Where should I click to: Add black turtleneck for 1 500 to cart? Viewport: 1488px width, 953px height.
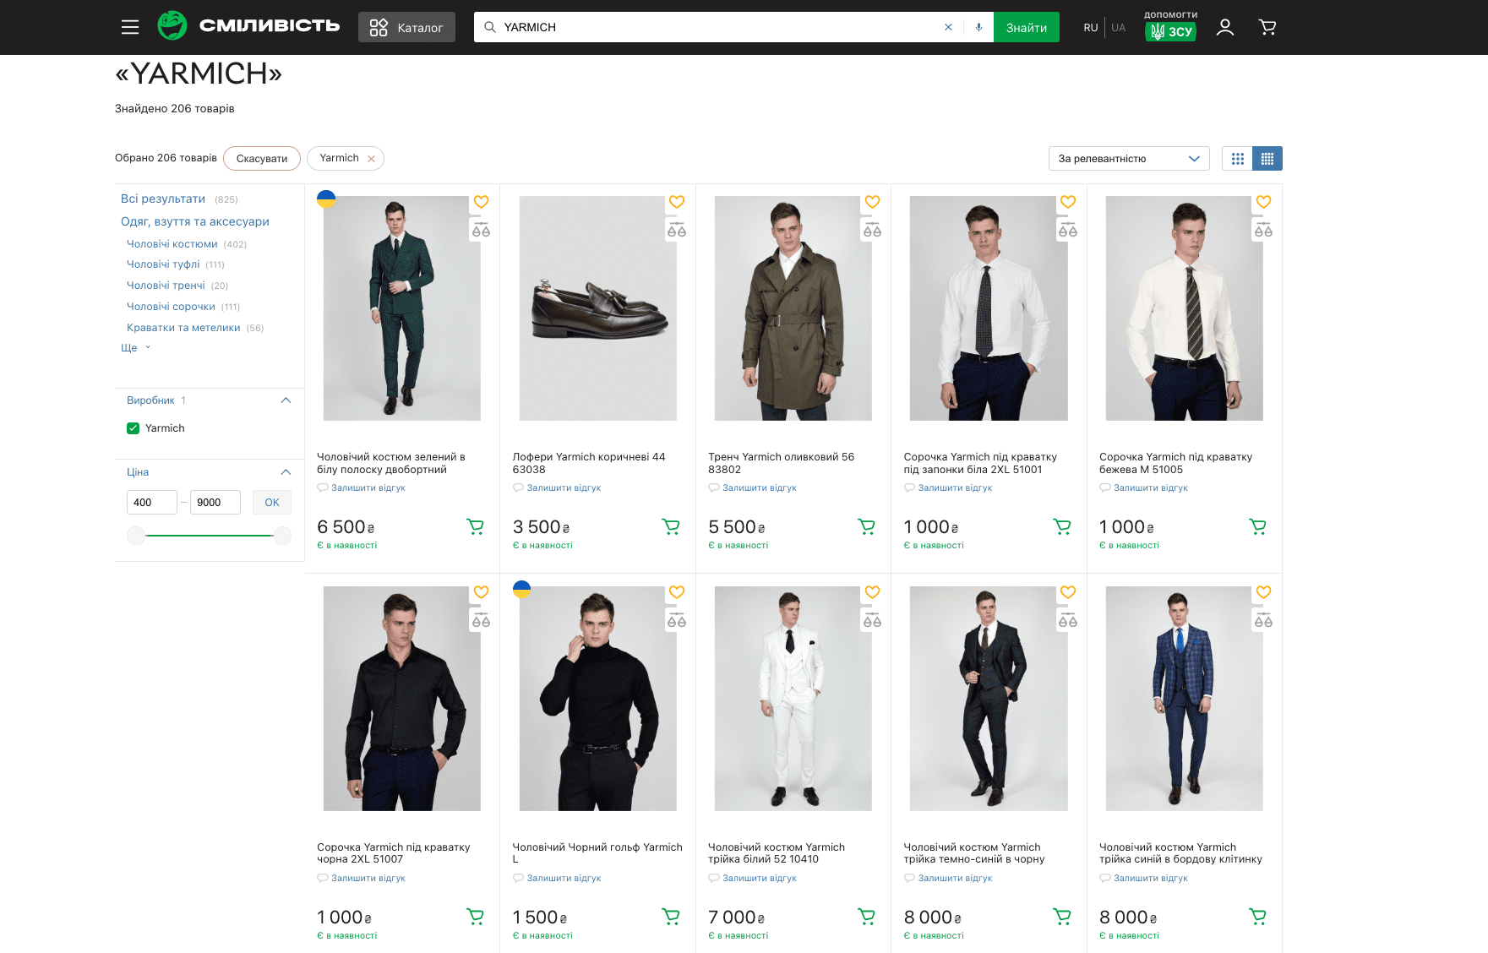pyautogui.click(x=671, y=917)
